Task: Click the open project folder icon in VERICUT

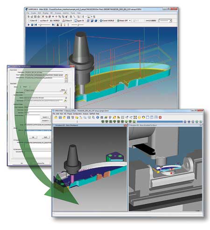Action: (56, 118)
